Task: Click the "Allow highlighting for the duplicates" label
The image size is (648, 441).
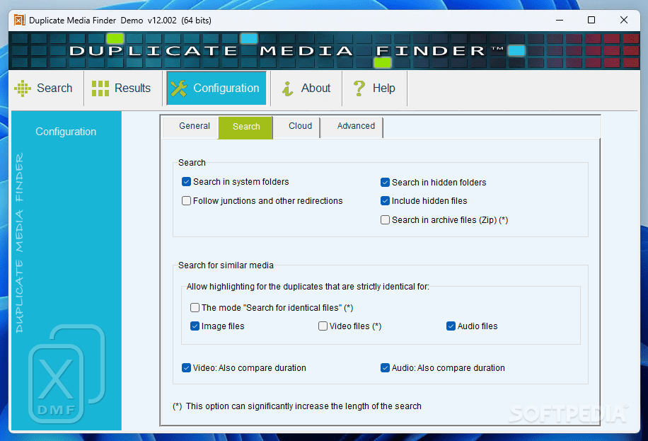Action: (308, 286)
